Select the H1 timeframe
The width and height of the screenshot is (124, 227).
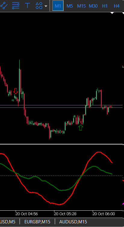click(x=105, y=6)
